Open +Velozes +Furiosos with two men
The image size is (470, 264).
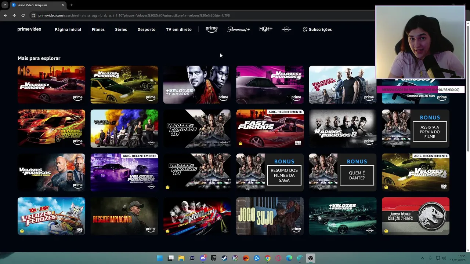[x=197, y=85]
